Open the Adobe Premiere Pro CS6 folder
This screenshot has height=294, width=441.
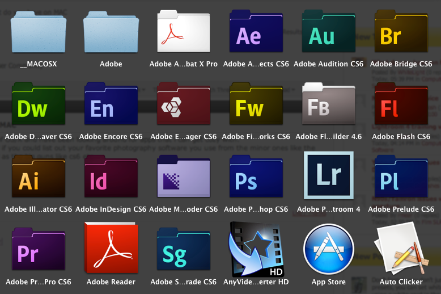[38, 251]
